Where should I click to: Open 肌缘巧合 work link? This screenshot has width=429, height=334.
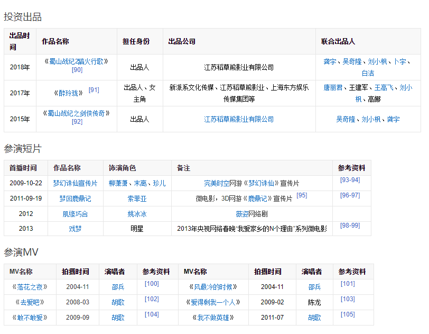[75, 214]
